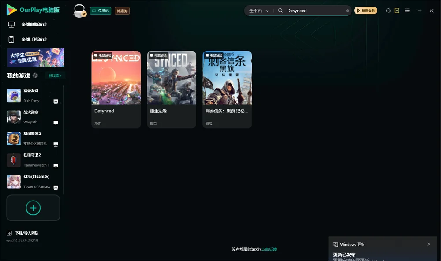Click the 重生边缘 title text
This screenshot has height=261, width=441.
tap(158, 111)
